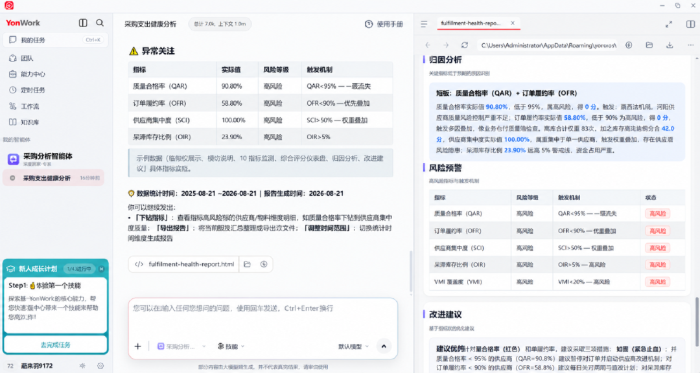The width and height of the screenshot is (700, 373).
Task: Click the browser icon in the attachment chip
Action: [264, 264]
